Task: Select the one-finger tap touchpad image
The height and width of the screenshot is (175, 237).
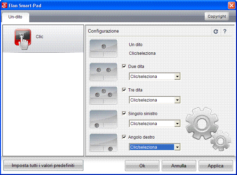Action: click(104, 49)
